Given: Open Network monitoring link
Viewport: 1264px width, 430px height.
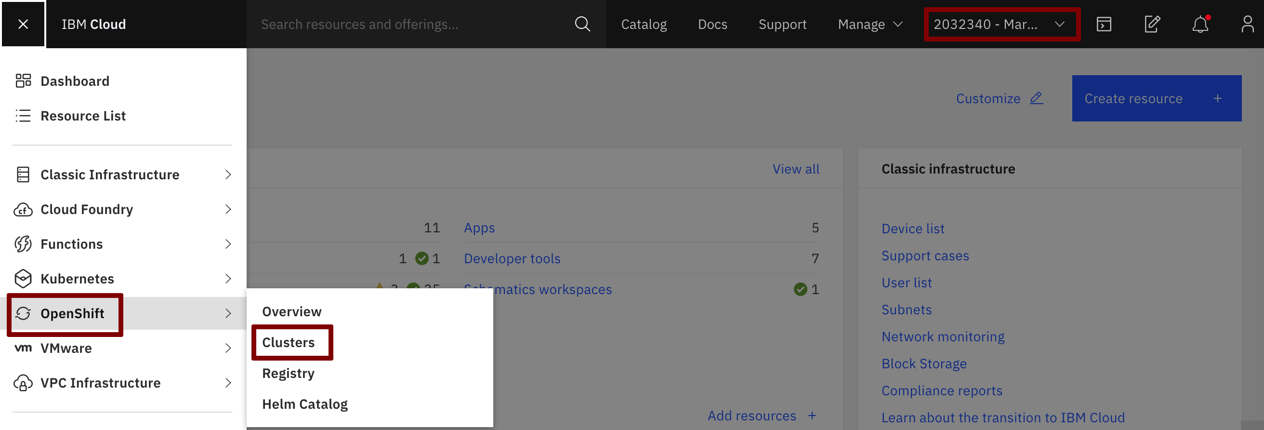Looking at the screenshot, I should 943,337.
